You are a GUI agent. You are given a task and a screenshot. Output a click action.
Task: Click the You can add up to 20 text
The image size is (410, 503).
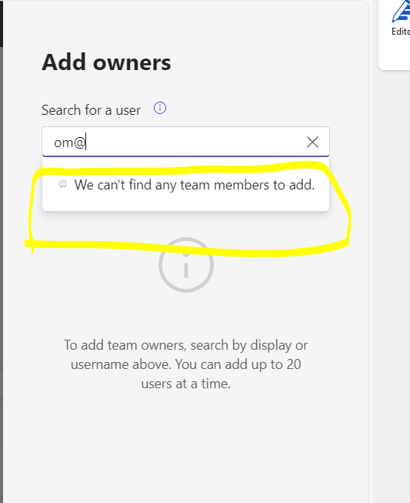[x=238, y=364]
